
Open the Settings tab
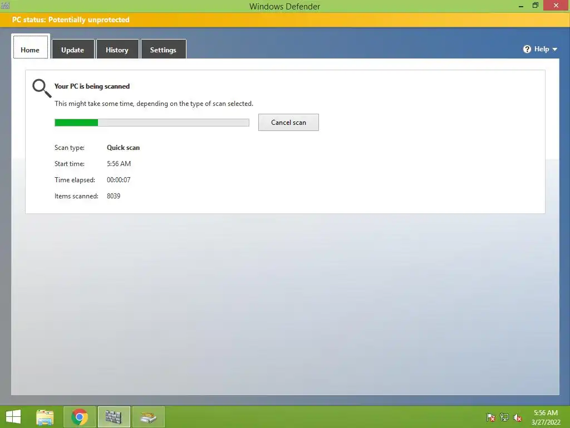click(x=163, y=49)
